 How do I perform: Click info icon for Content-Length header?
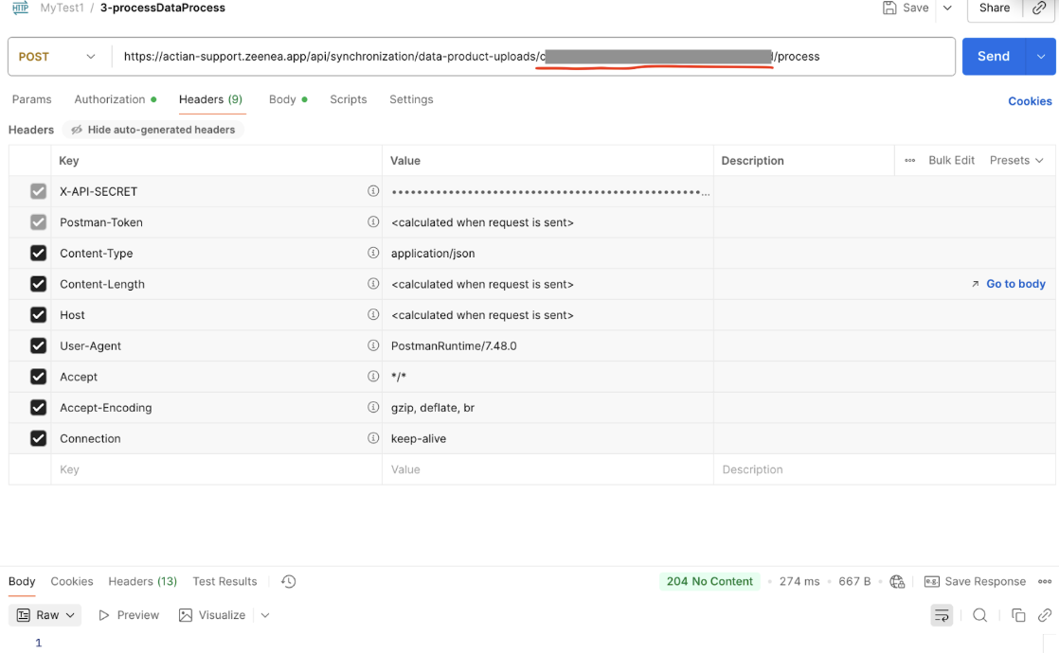coord(373,284)
